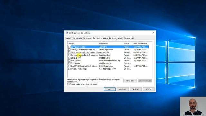The image size is (206, 116).
Task: Click the Apple Inc. manufacturer cell
Action: point(103,47)
